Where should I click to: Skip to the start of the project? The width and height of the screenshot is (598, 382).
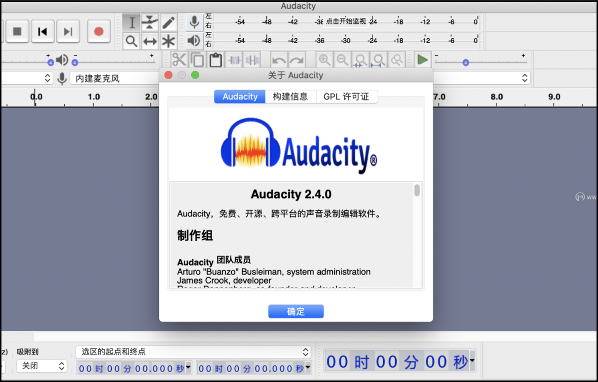[43, 31]
